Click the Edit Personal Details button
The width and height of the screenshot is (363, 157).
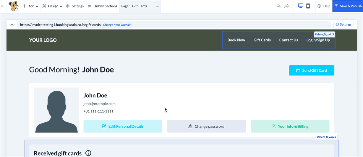pyautogui.click(x=123, y=126)
